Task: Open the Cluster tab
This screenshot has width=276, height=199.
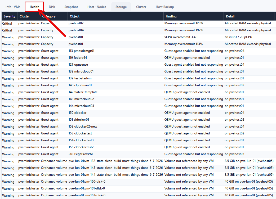Action: [141, 7]
